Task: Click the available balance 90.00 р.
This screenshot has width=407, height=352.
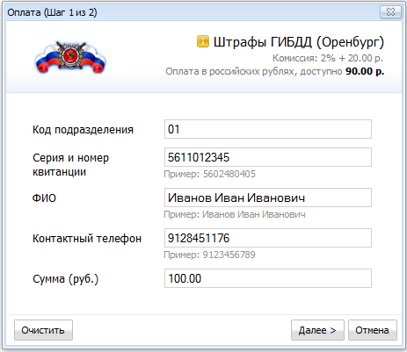Action: [x=365, y=71]
